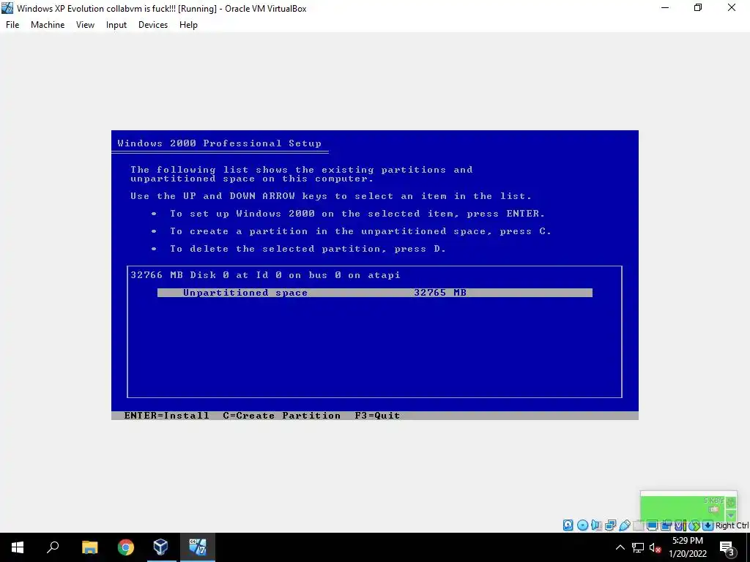Screen dimensions: 750x562
Task: Open the View menu
Action: [x=85, y=25]
